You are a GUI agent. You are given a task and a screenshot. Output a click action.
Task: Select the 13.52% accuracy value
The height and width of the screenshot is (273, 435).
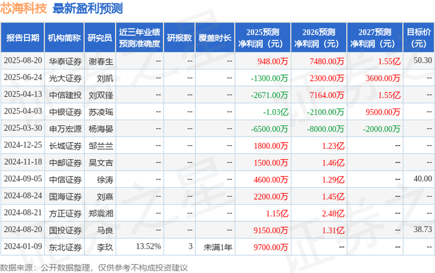149,246
